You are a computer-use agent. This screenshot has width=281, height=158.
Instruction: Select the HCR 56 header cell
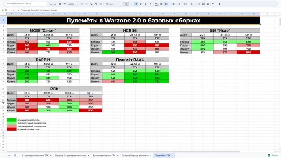[x=130, y=30]
